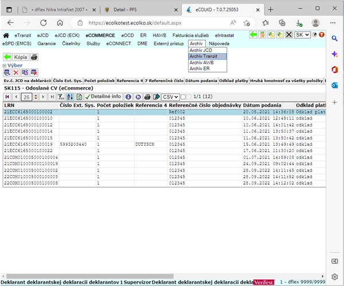Viewport: 344px width, 286px height.
Task: Click the export icon next to CSV
Action: click(156, 97)
